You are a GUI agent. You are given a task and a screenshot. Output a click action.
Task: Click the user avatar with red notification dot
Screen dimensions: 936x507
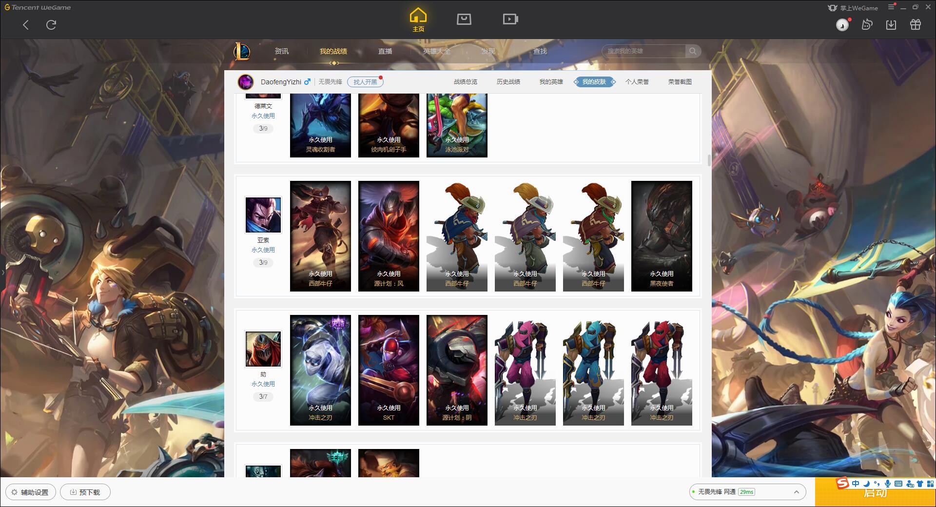click(x=842, y=25)
